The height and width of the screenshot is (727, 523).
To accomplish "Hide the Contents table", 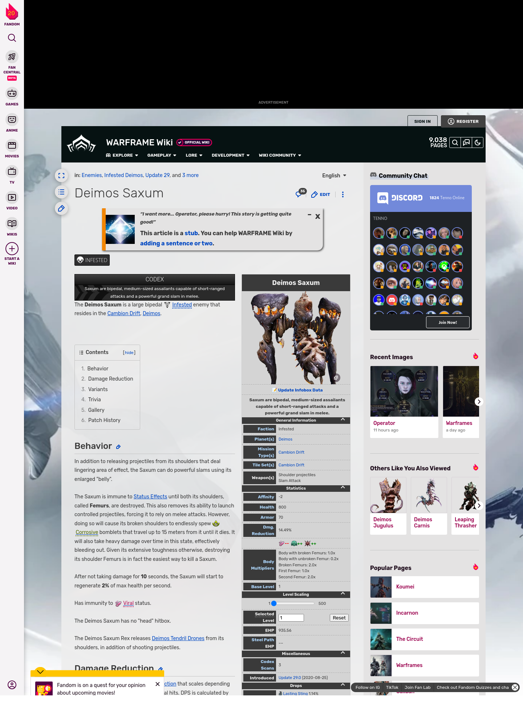I will pyautogui.click(x=129, y=353).
